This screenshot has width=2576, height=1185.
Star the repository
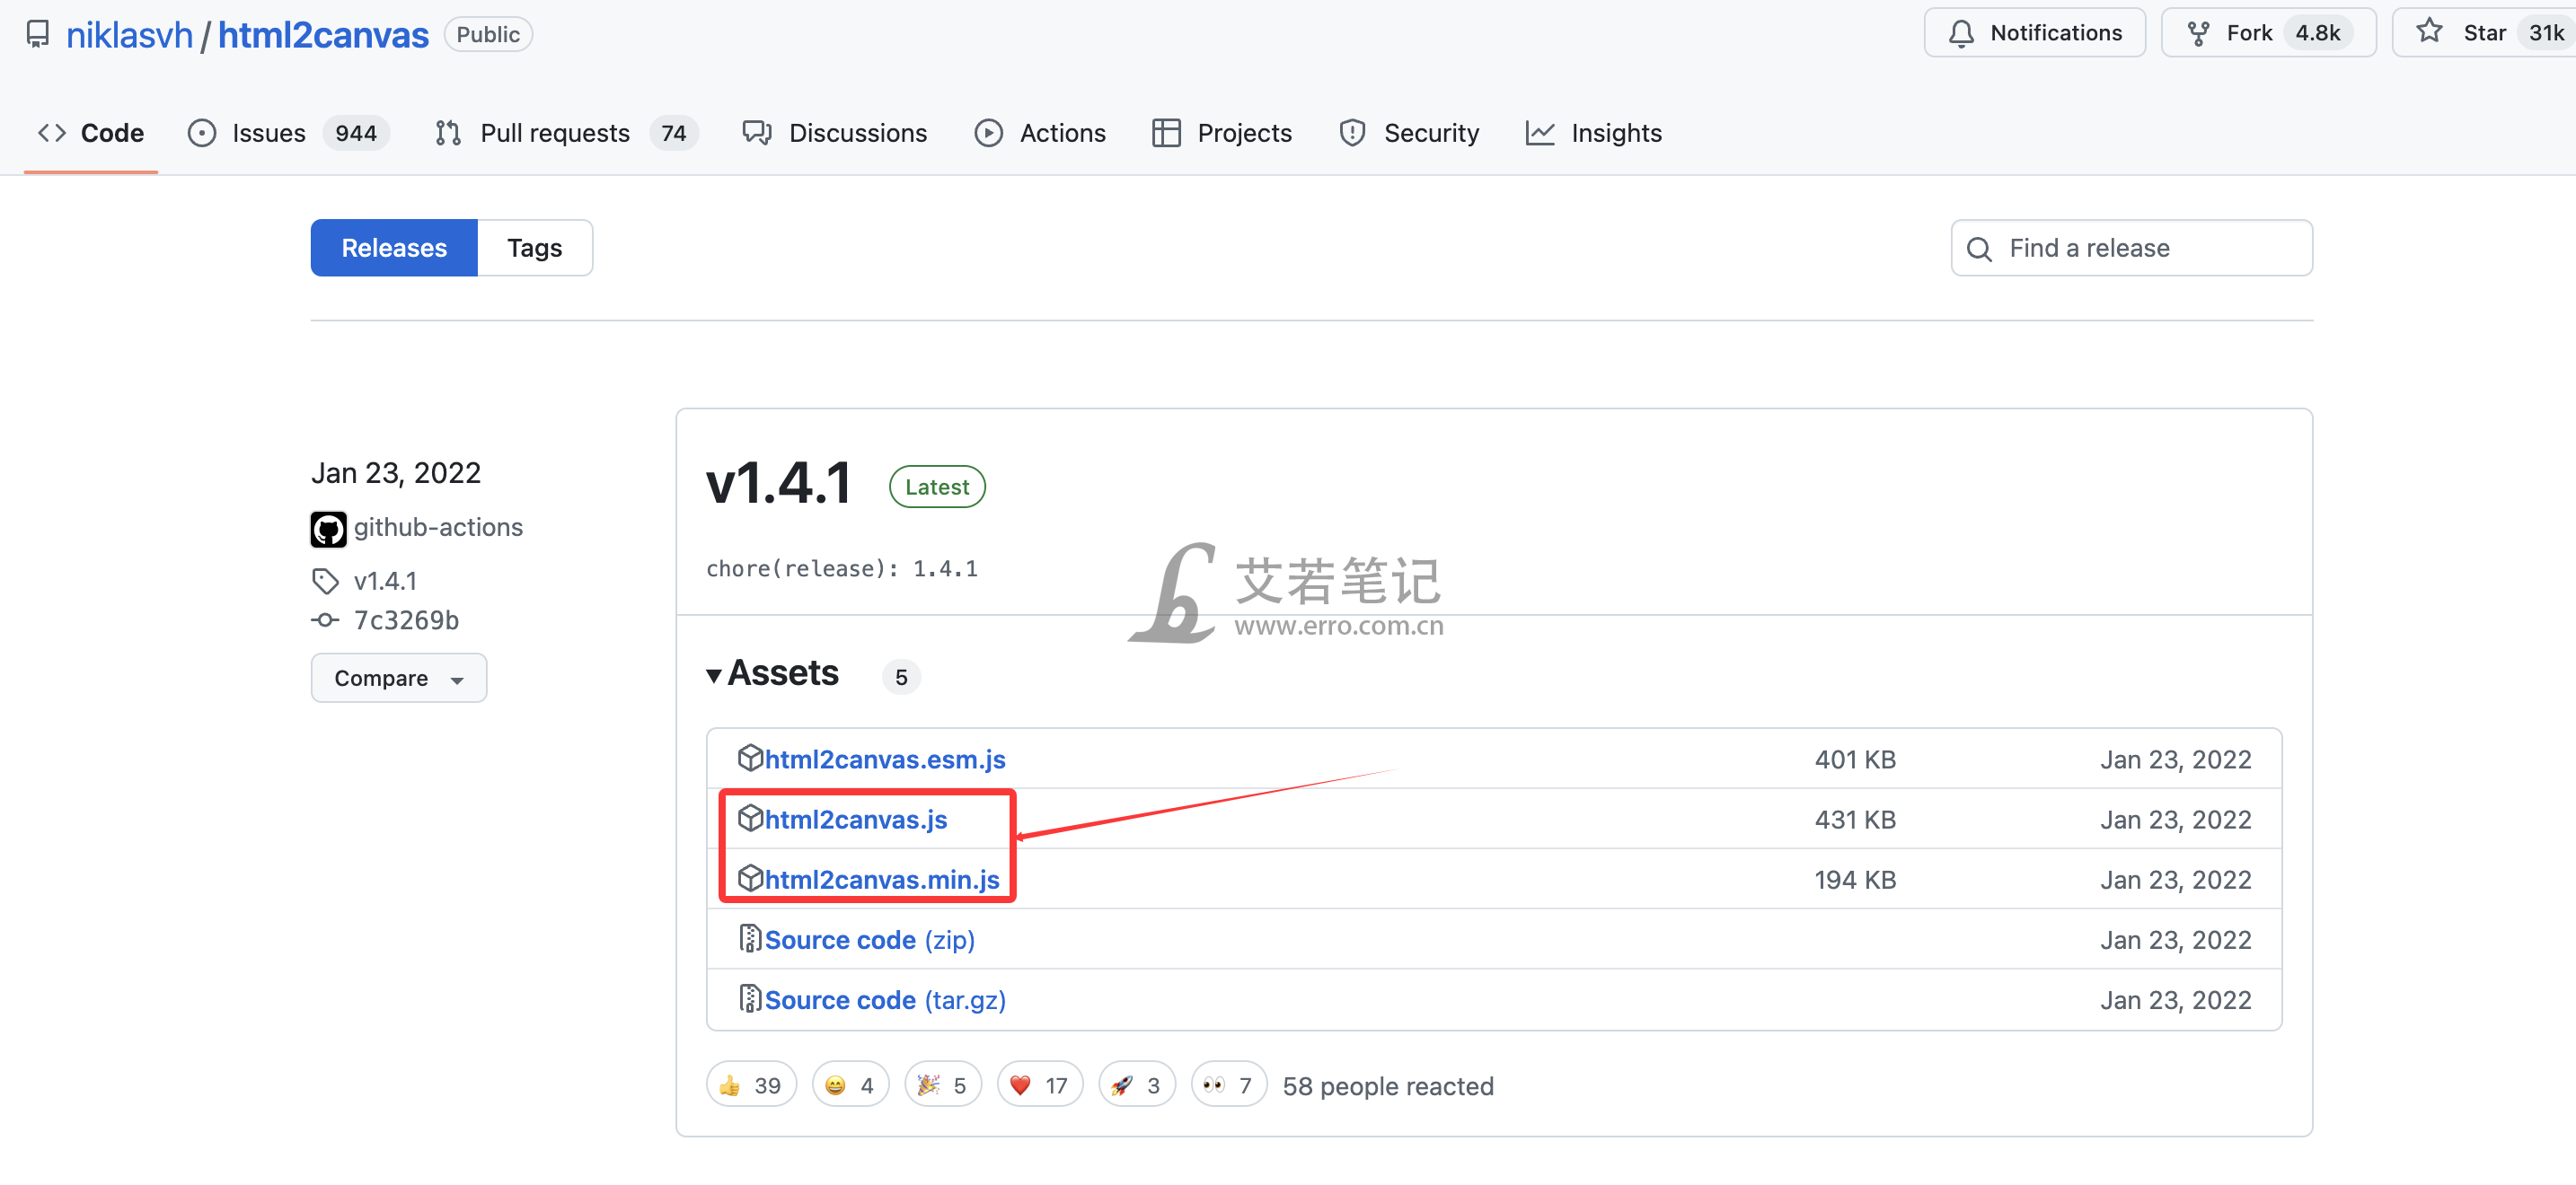click(x=2486, y=33)
